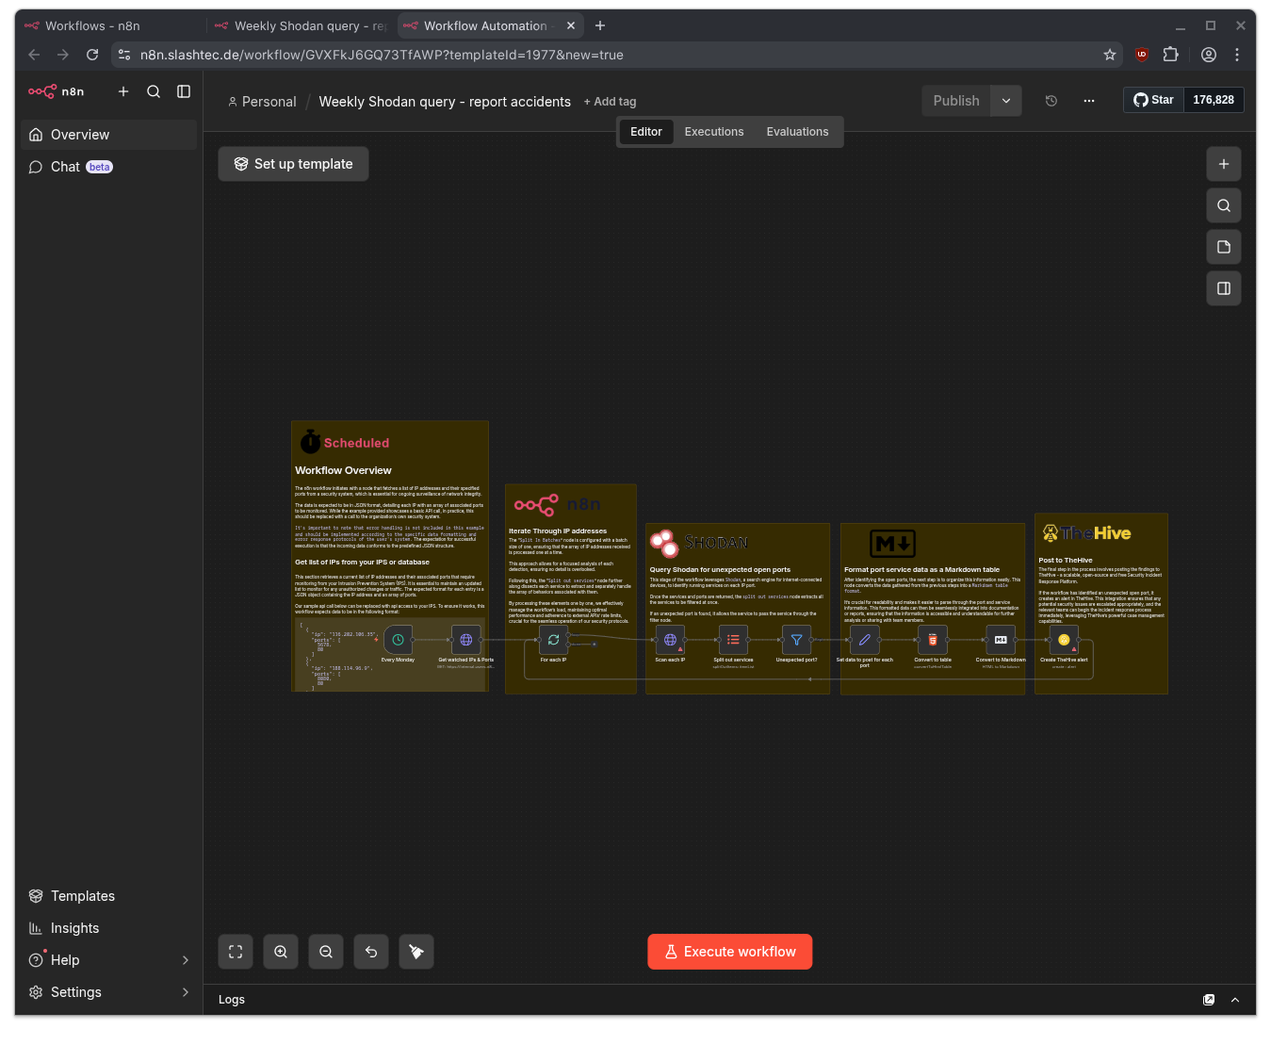Select the Convert to Markdown node
The height and width of the screenshot is (1045, 1271).
click(x=1000, y=640)
